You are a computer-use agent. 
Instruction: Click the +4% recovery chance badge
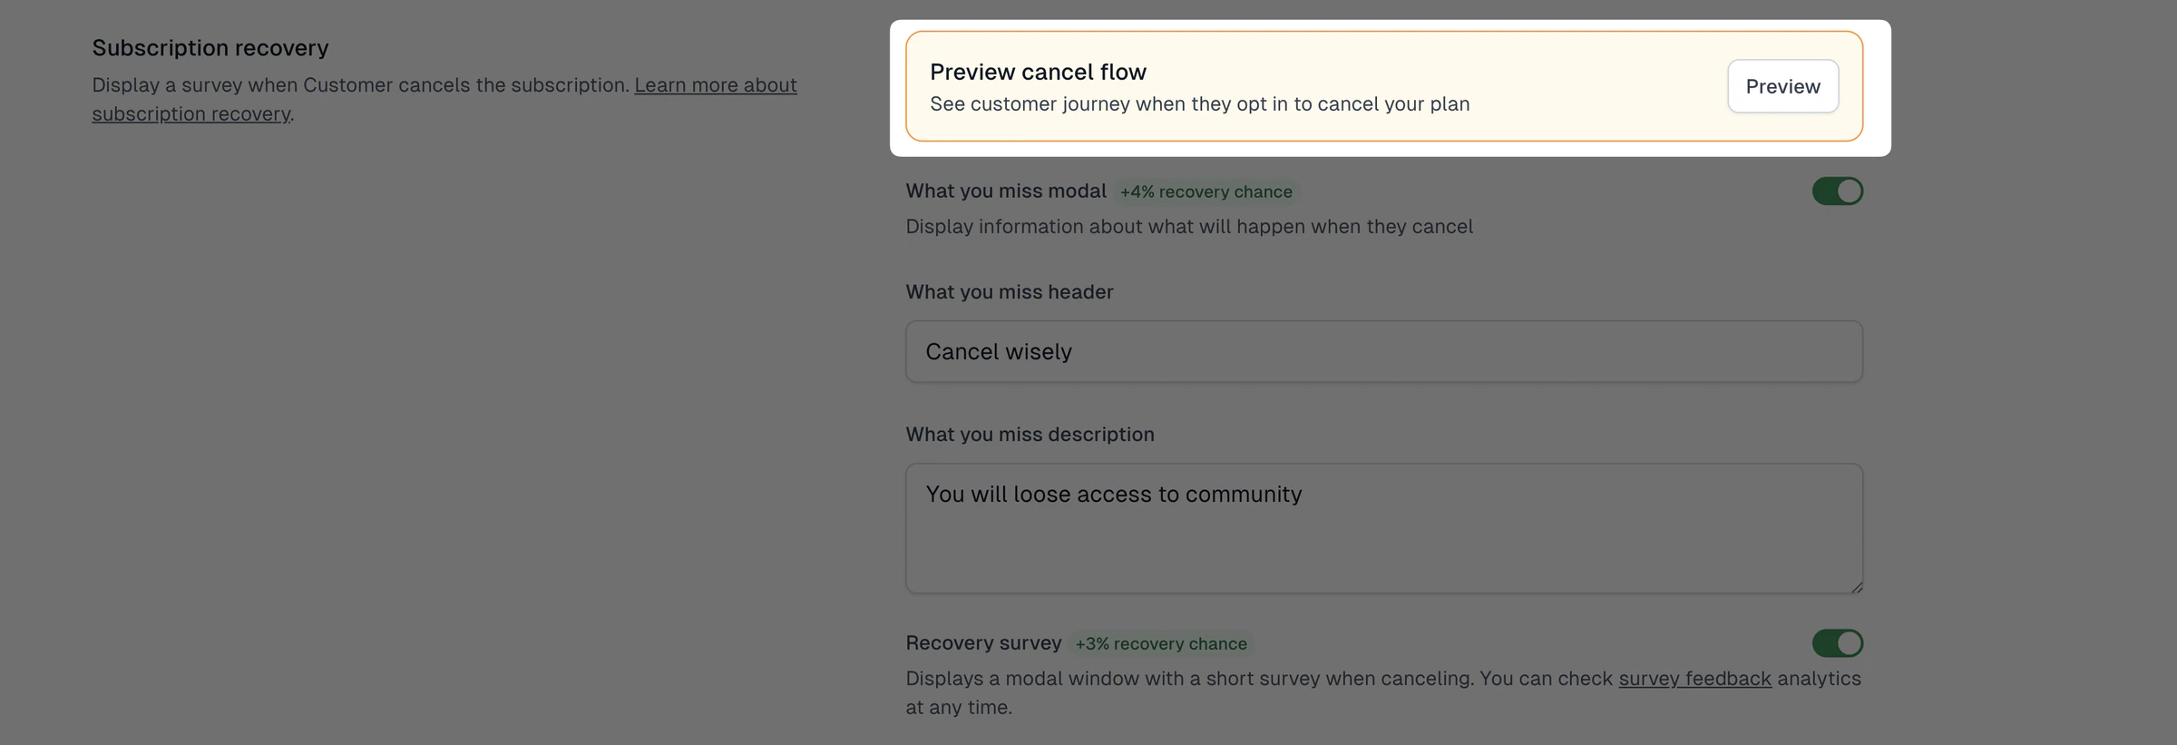1206,191
